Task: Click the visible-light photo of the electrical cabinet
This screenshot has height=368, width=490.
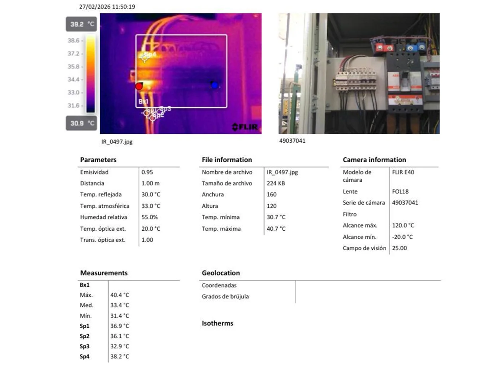Action: [359, 73]
